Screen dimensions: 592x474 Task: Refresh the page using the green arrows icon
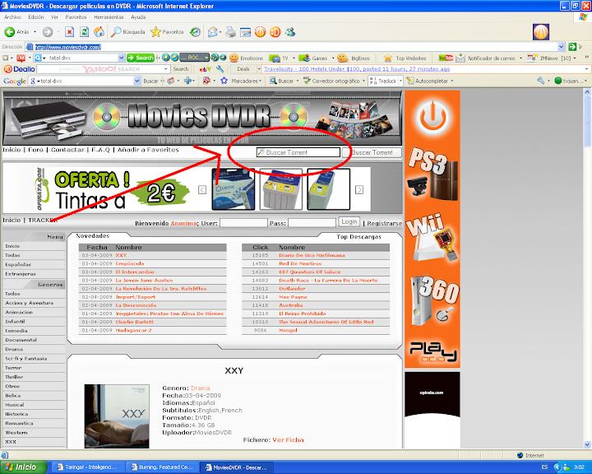[x=84, y=32]
